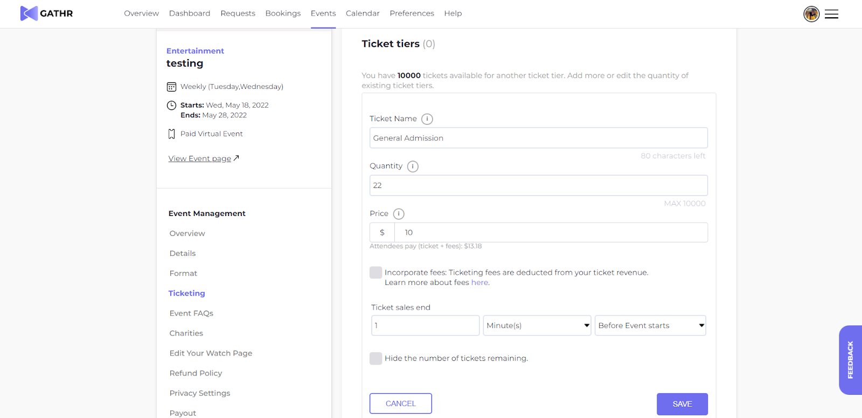The width and height of the screenshot is (862, 418).
Task: Open the hamburger menu icon
Action: pyautogui.click(x=832, y=14)
